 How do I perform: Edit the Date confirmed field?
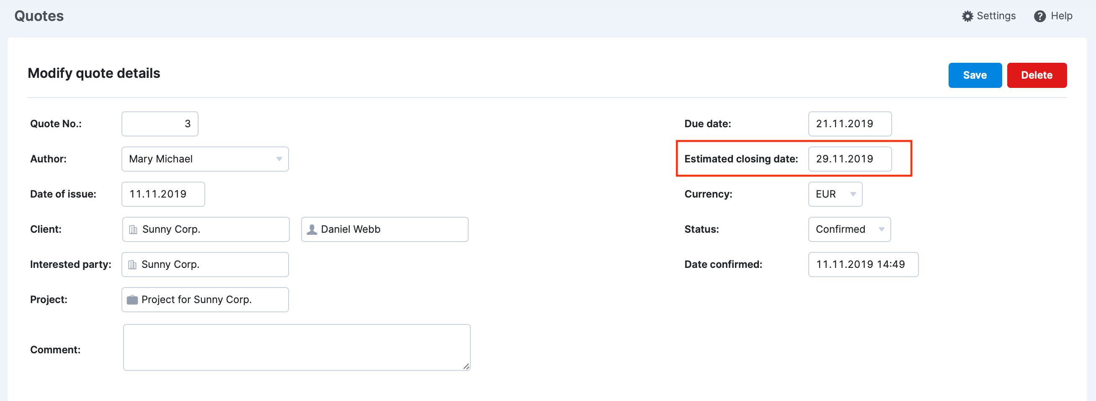coord(863,265)
